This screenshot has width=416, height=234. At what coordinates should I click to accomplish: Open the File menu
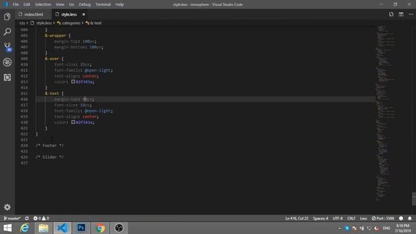(x=16, y=5)
